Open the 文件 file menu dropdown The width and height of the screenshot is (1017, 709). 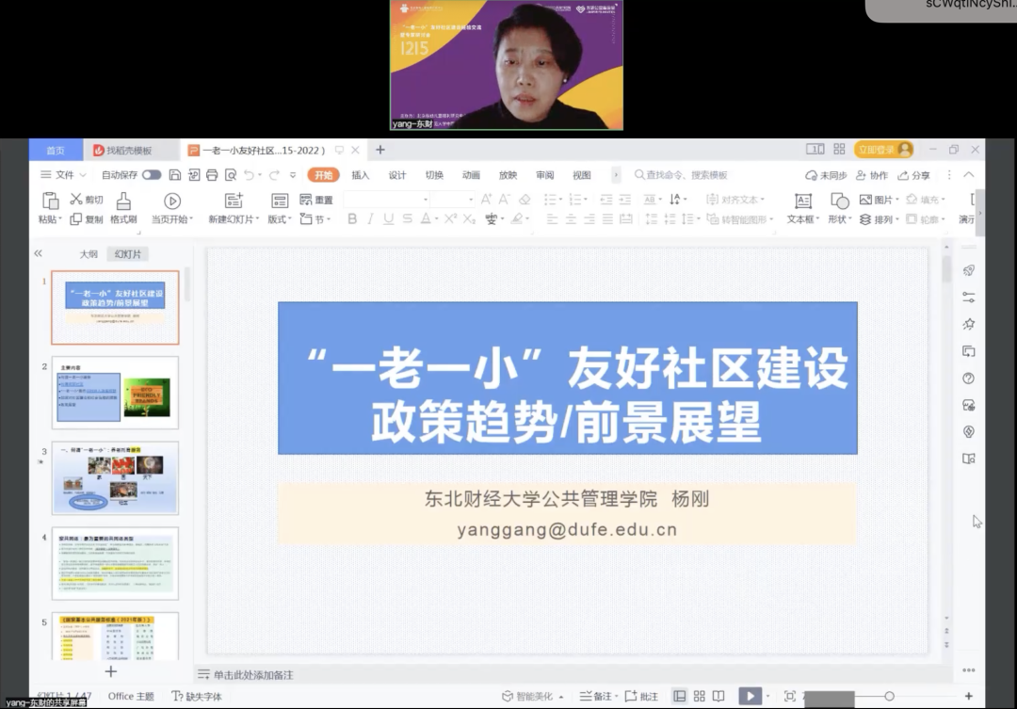tap(64, 174)
